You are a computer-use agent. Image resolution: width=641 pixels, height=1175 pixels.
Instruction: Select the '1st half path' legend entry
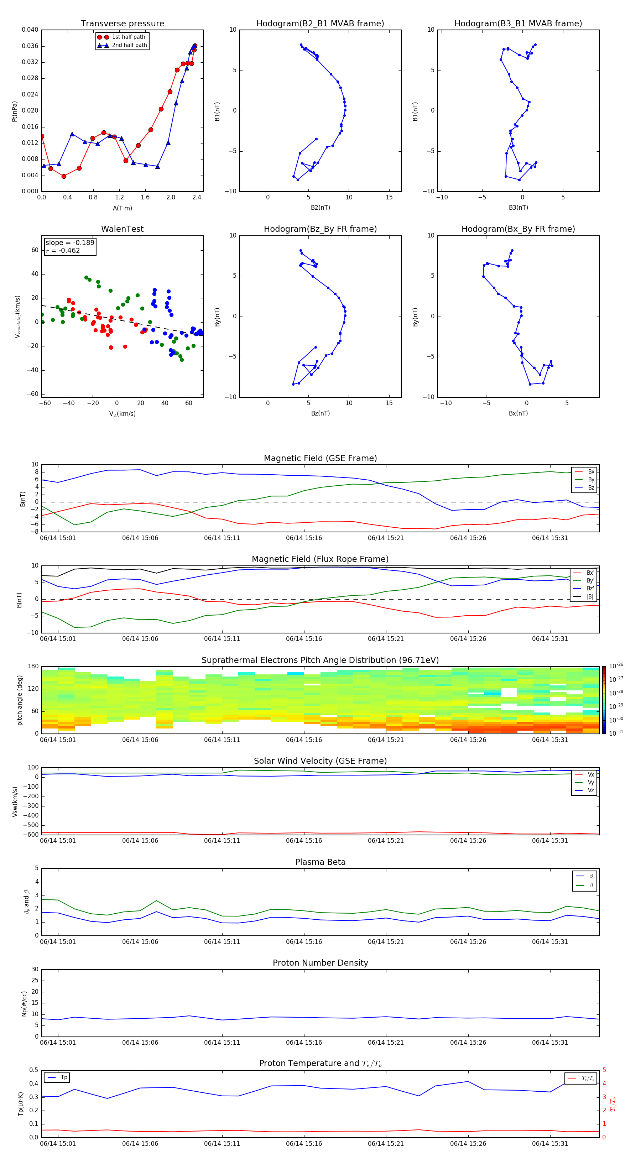(x=121, y=37)
